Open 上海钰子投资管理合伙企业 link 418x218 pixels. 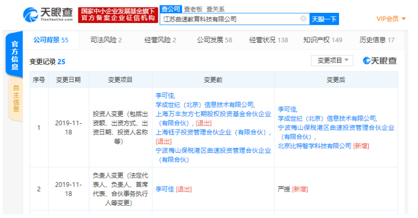tap(210, 132)
